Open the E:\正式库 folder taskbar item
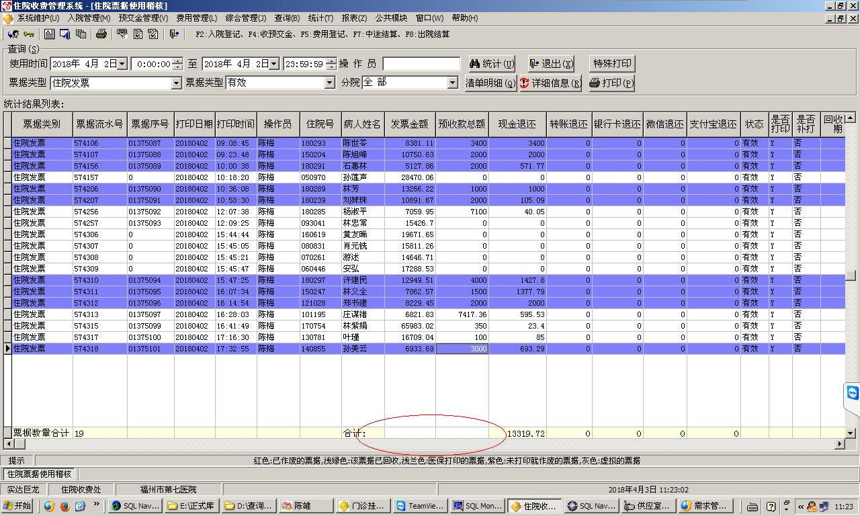 tap(191, 506)
